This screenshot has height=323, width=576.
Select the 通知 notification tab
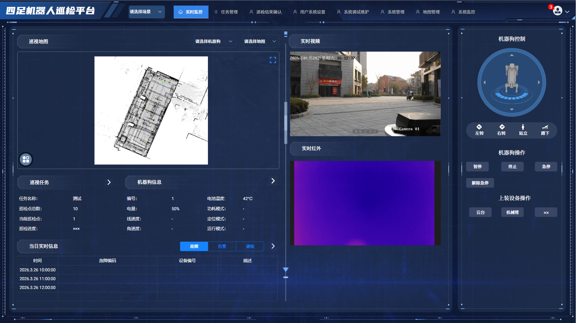(x=250, y=246)
